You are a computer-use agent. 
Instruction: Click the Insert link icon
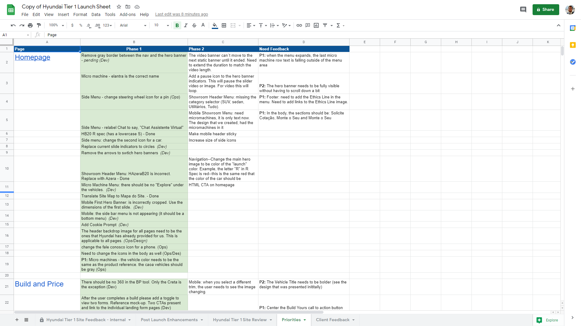tap(299, 25)
